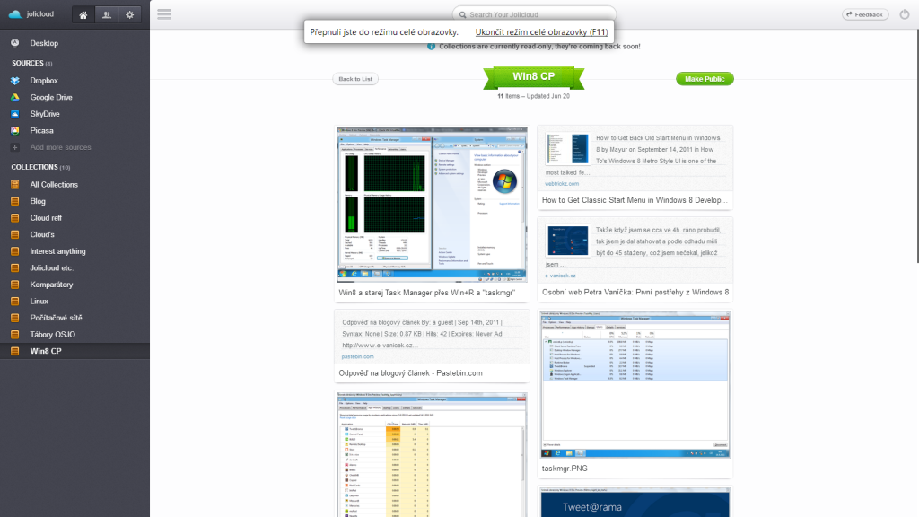Open the taskmgr.PNG thumbnail
The height and width of the screenshot is (517, 919).
pyautogui.click(x=635, y=384)
